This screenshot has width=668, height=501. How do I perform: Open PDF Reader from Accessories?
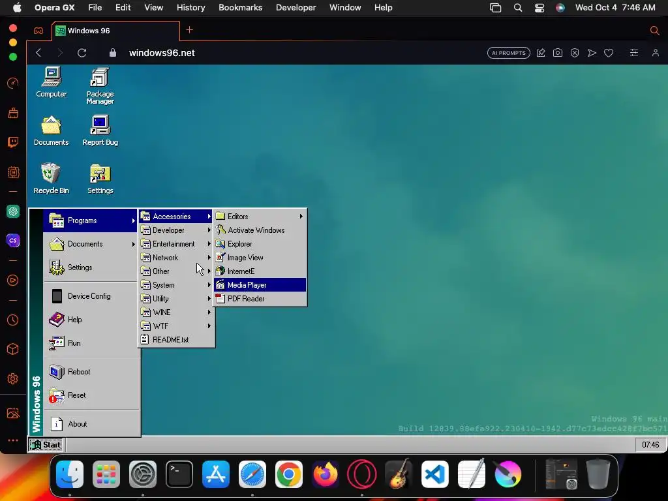(260, 299)
